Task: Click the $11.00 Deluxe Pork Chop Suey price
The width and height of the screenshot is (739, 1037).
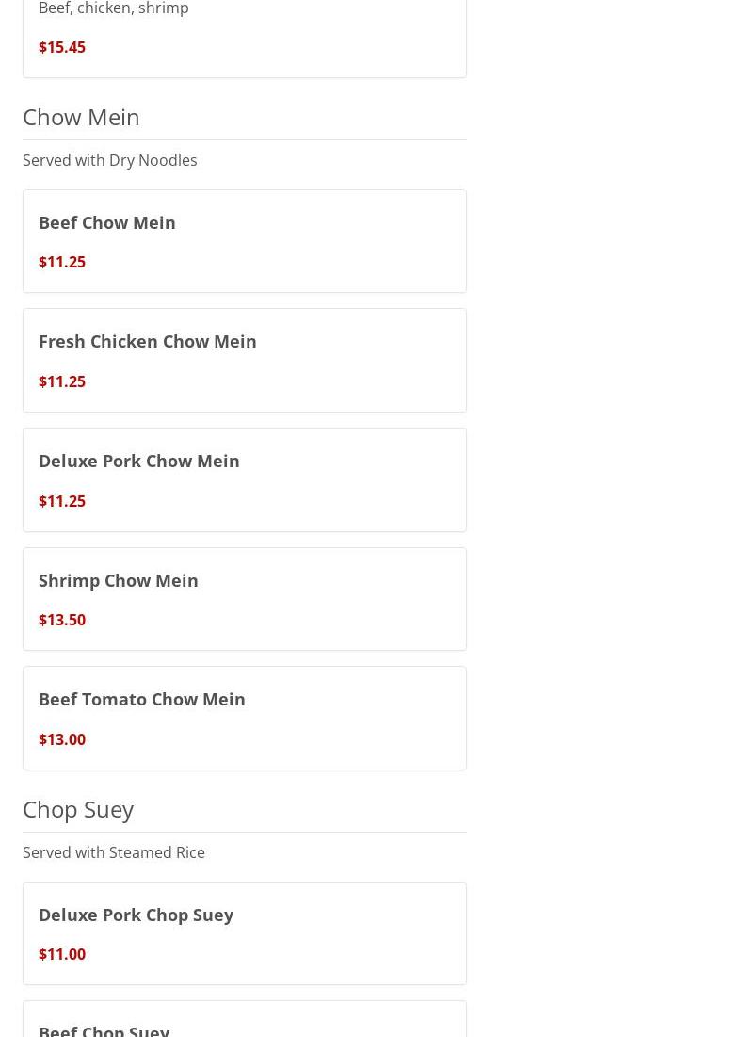Action: click(62, 954)
